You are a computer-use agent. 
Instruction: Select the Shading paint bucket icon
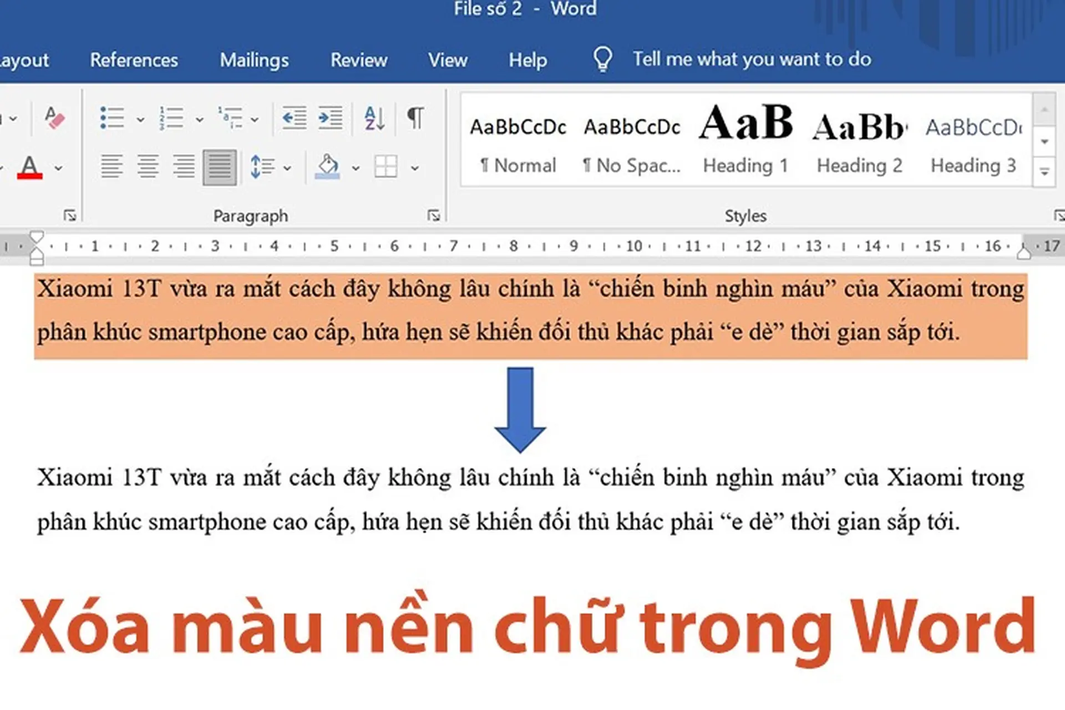pos(327,165)
